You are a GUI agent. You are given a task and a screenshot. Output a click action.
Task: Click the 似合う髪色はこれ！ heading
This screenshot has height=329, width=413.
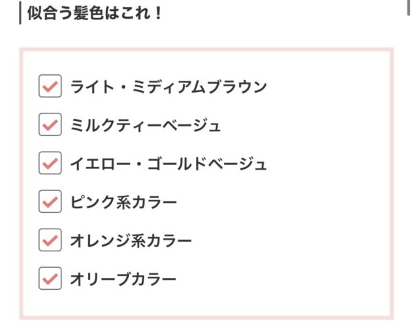(x=95, y=13)
